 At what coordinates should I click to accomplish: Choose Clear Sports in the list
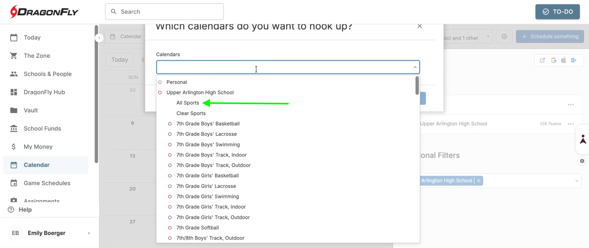tap(191, 113)
